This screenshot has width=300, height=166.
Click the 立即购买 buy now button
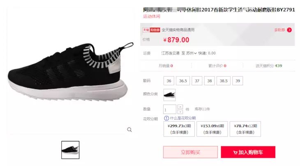pos(190,152)
